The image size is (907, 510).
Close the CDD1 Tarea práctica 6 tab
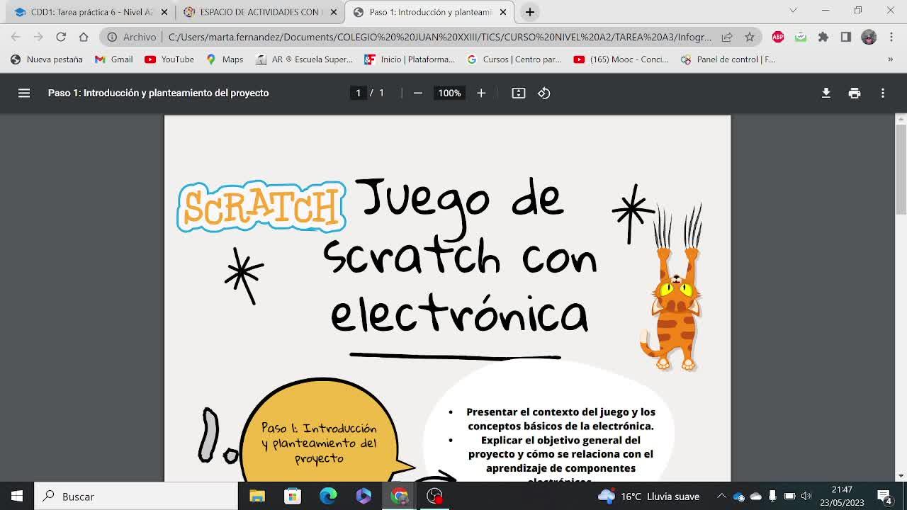(164, 12)
